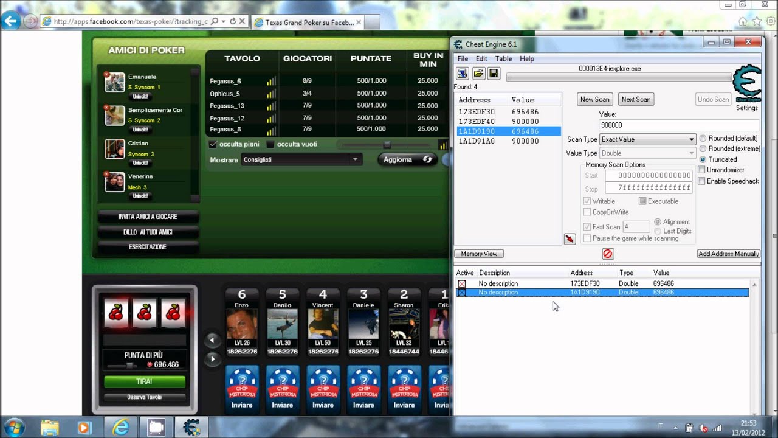Click the Cheat Engine scan progress bar

coord(619,77)
